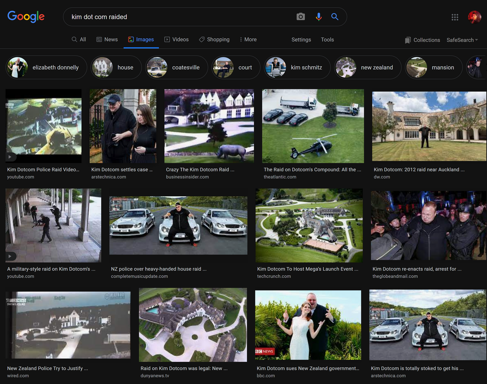Open the theatlantic helicopter compound image
The image size is (487, 384).
[313, 126]
